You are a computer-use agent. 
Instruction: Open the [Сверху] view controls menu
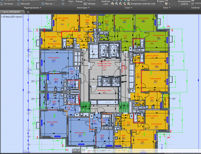click(x=8, y=17)
